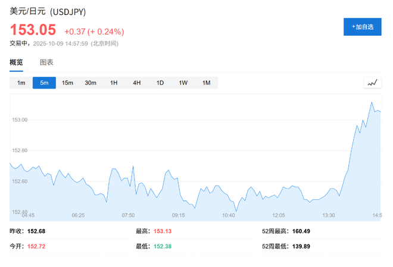
Task: Select the 4H timeframe
Action: [x=137, y=83]
